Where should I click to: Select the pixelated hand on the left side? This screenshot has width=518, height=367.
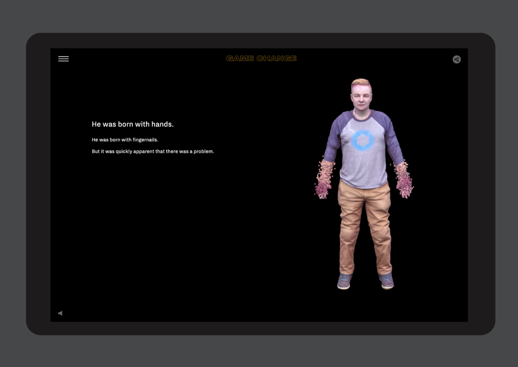coord(324,180)
